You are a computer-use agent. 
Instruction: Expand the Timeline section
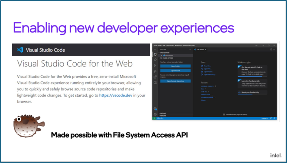176,116
